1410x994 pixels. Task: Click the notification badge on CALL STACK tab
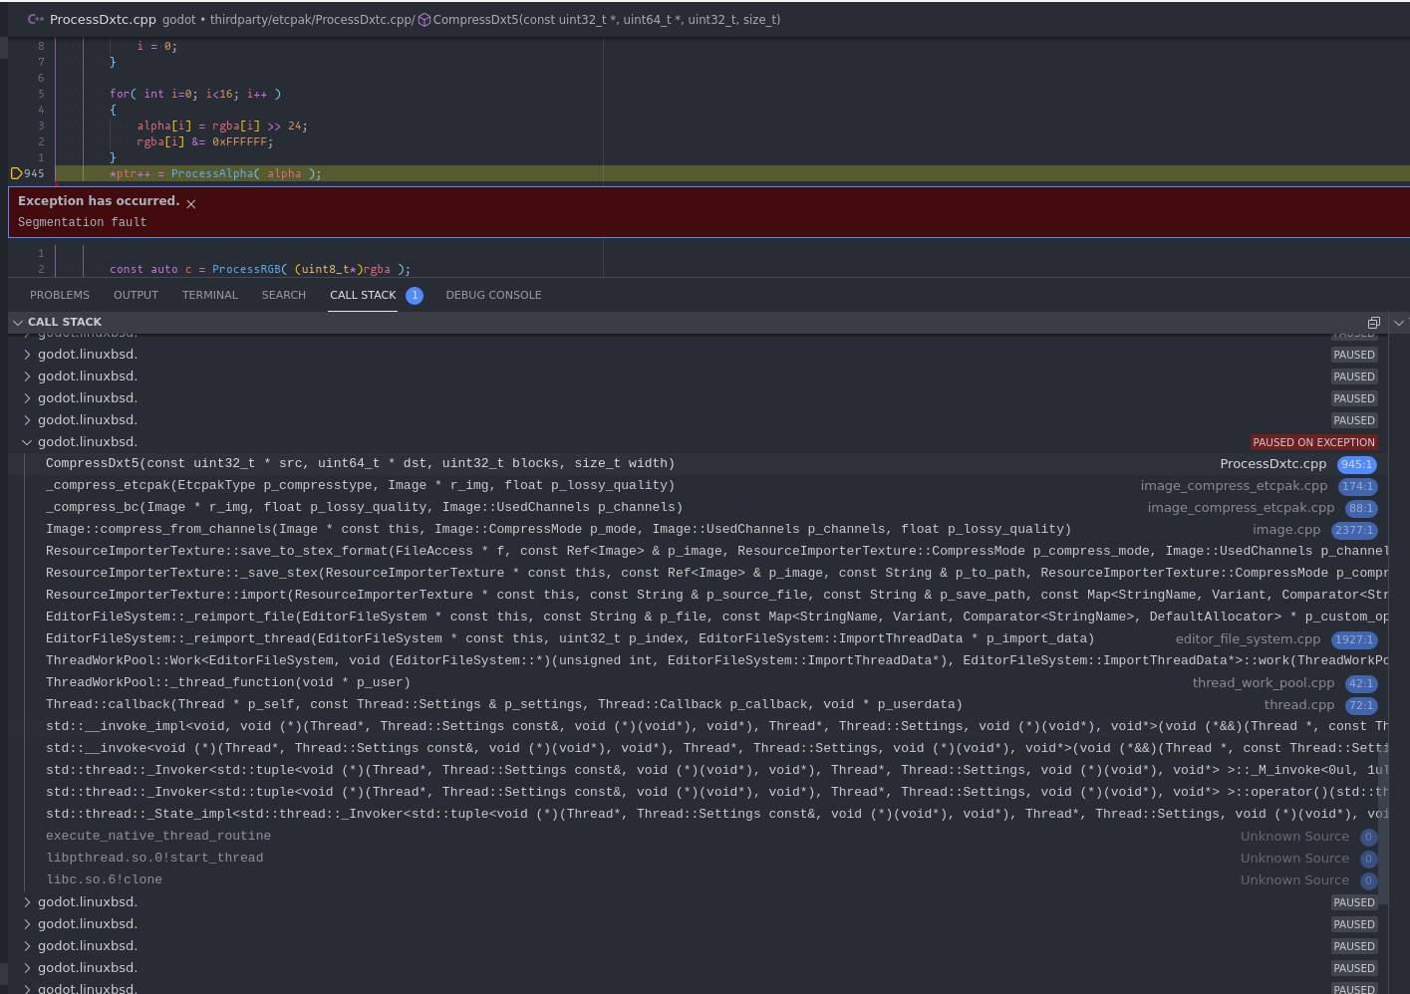pos(415,295)
